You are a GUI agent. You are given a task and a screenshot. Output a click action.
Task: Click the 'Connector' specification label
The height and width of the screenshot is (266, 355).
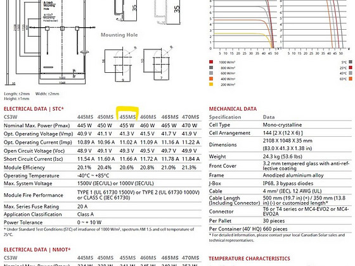pyautogui.click(x=221, y=212)
